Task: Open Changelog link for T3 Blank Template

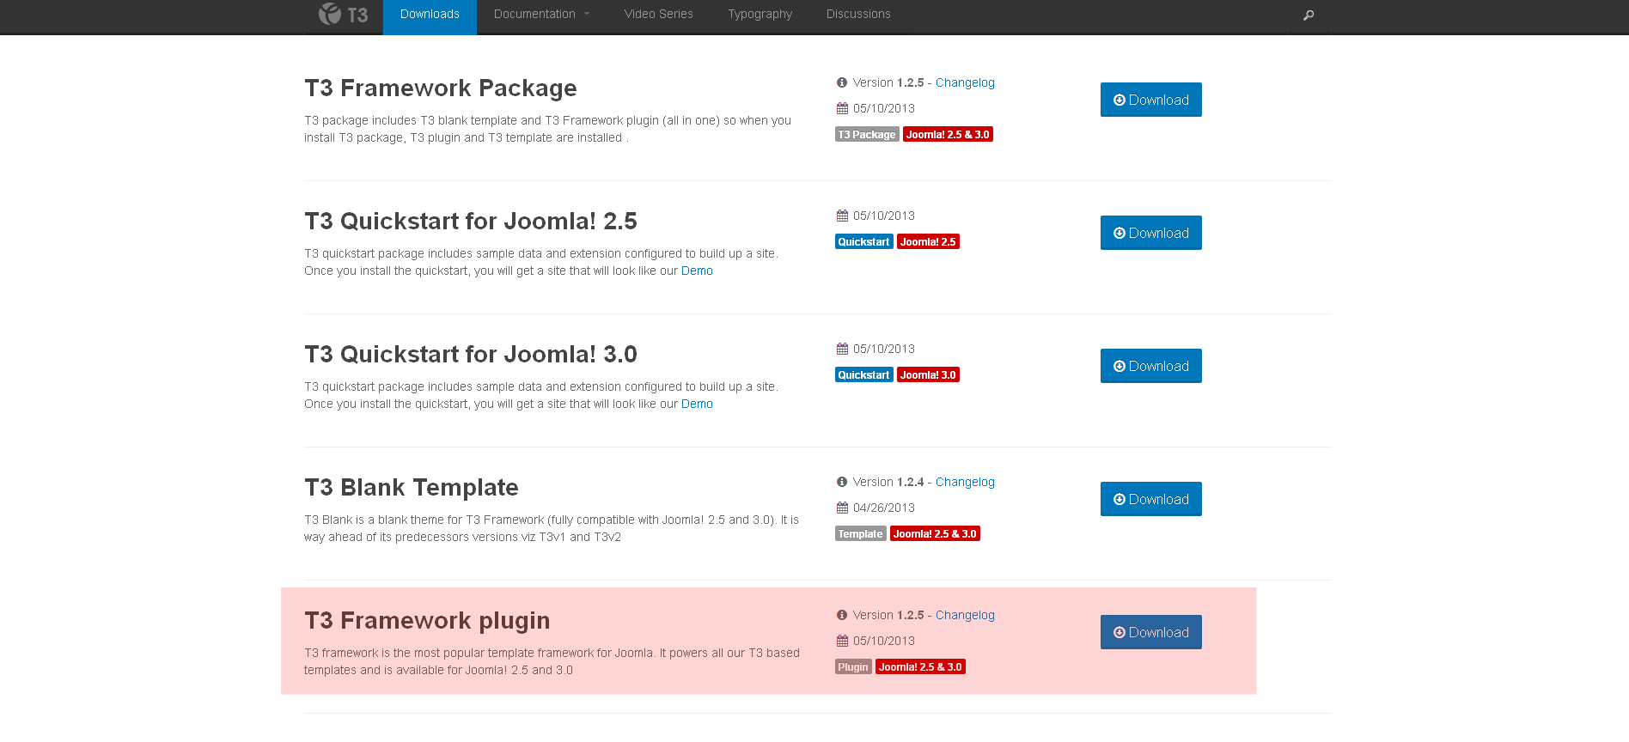Action: pos(965,483)
